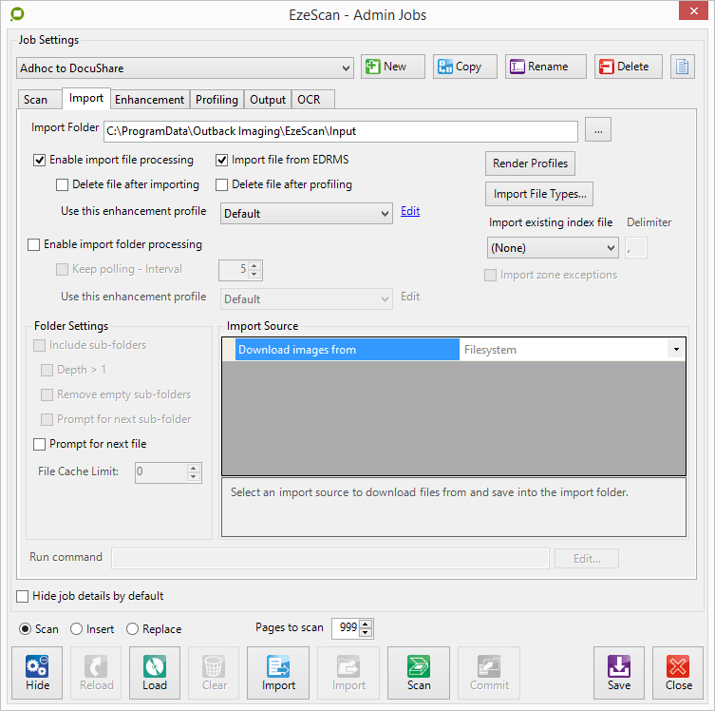This screenshot has height=711, width=715.
Task: Click the Edit link beside enhancement profile
Action: click(x=410, y=212)
